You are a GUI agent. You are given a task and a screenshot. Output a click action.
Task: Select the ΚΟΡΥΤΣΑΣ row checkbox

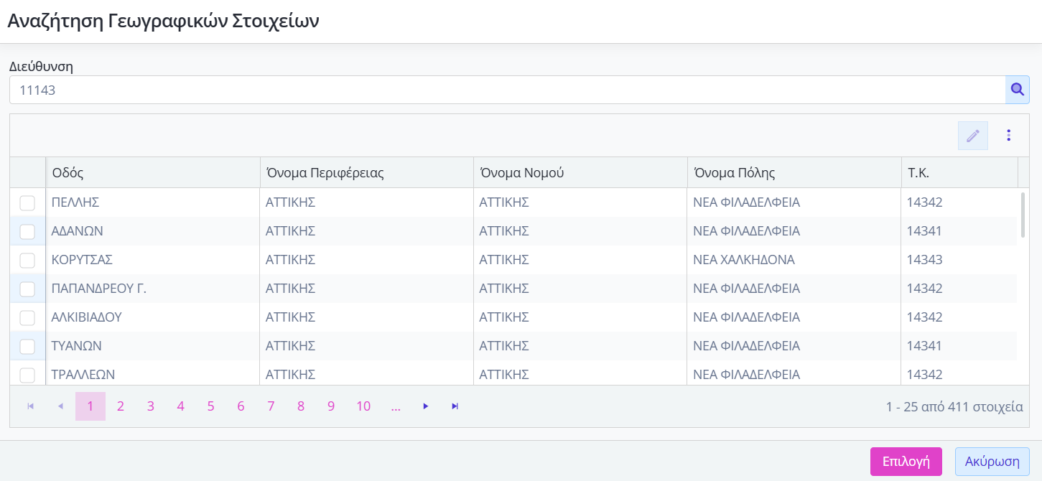tap(27, 260)
